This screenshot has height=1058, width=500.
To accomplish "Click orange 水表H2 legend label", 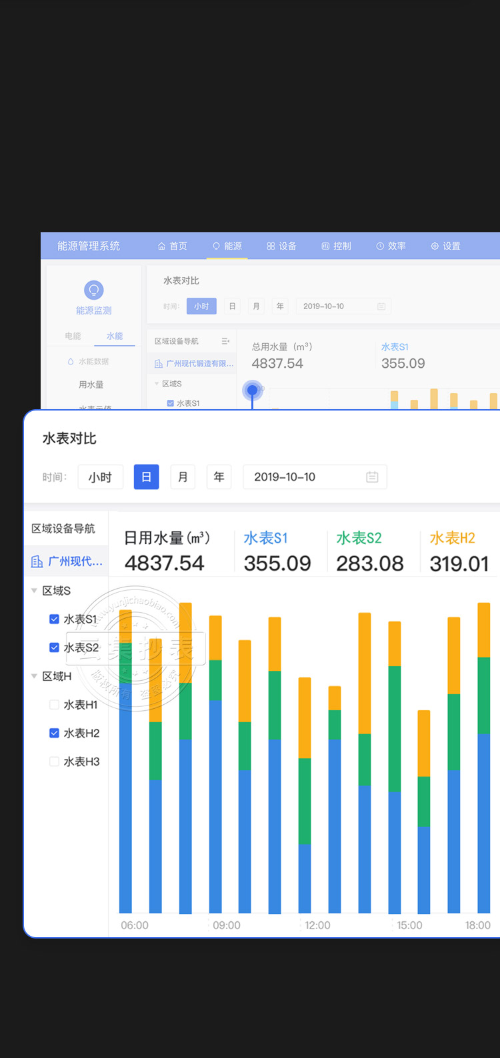I will click(x=452, y=538).
